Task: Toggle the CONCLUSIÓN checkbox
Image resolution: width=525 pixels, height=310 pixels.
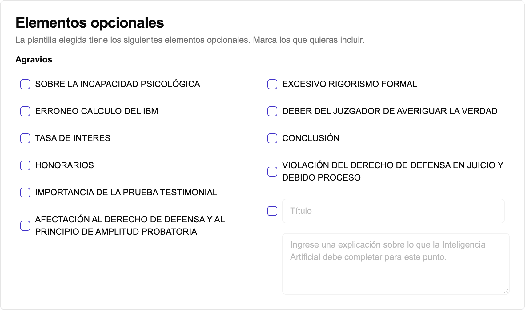Action: 272,138
